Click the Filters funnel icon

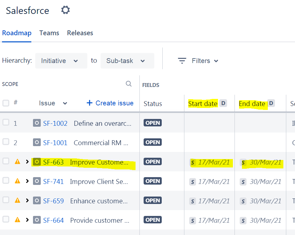tap(182, 61)
